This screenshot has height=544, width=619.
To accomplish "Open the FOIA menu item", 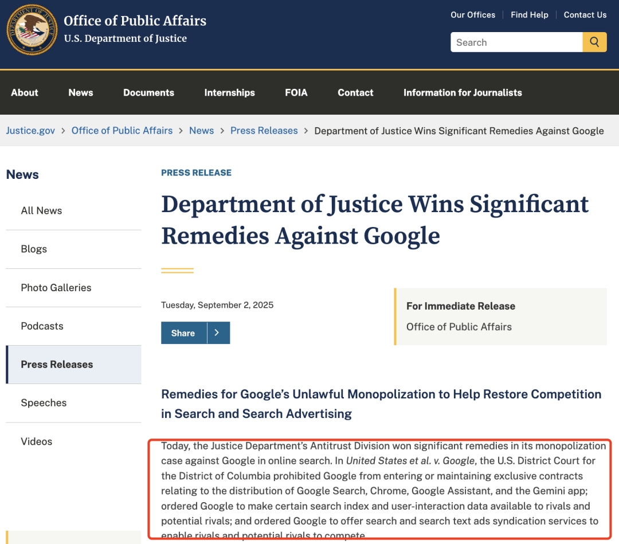I will pyautogui.click(x=296, y=92).
